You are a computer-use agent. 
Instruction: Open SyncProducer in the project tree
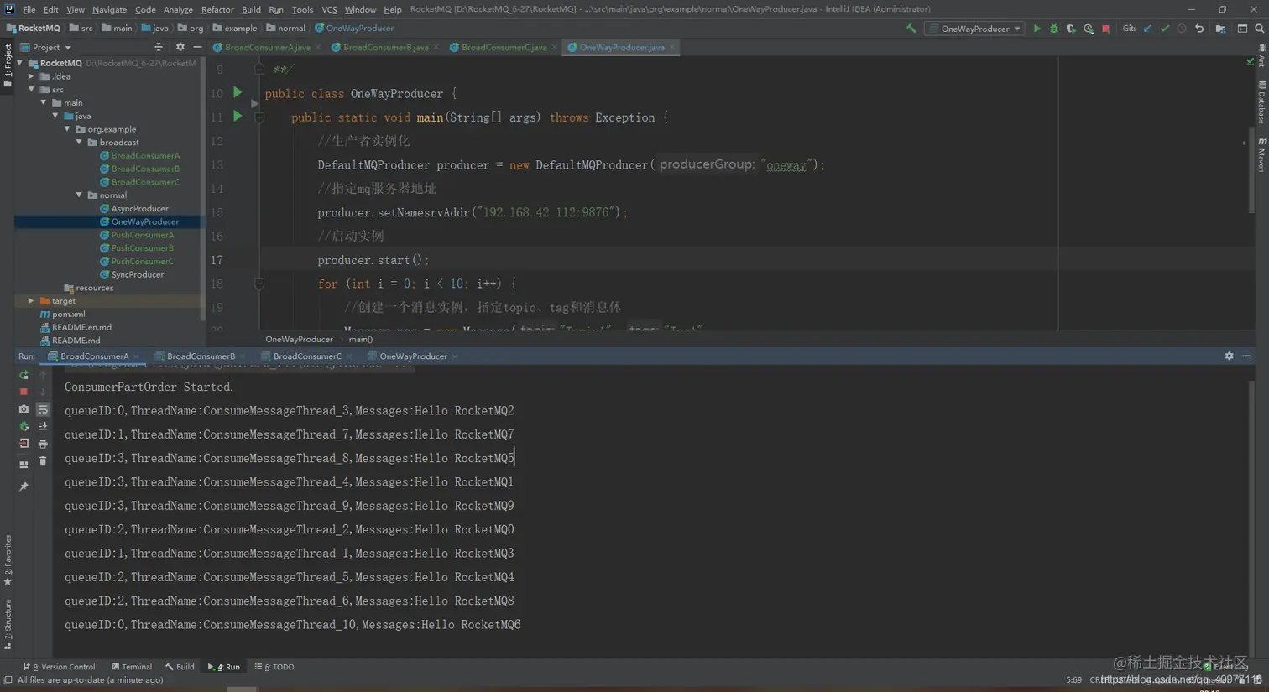click(x=138, y=274)
